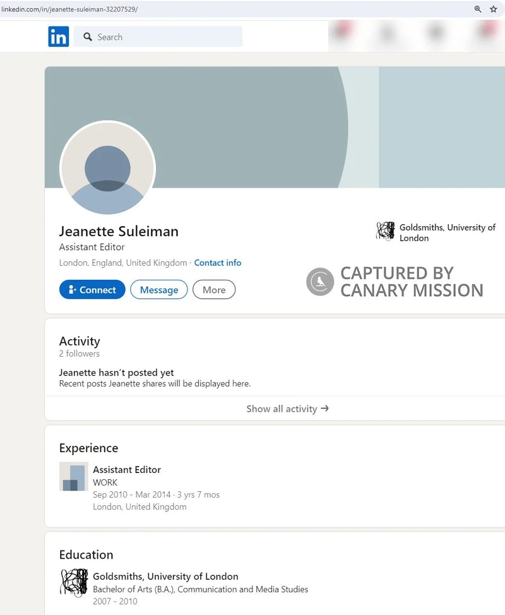Open Goldsmiths, University of London header link
Viewport: 505px width, 615px height.
448,232
